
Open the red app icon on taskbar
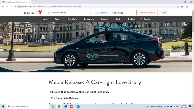72,106
